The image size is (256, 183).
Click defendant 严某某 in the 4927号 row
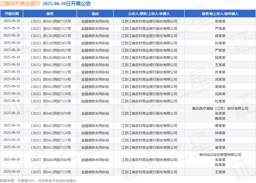(220, 50)
